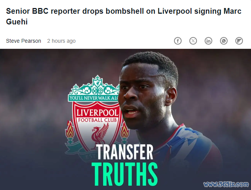This screenshot has height=190, width=251.
Task: Click 'You'll Never Walk Alone' banner
Action: (94, 98)
